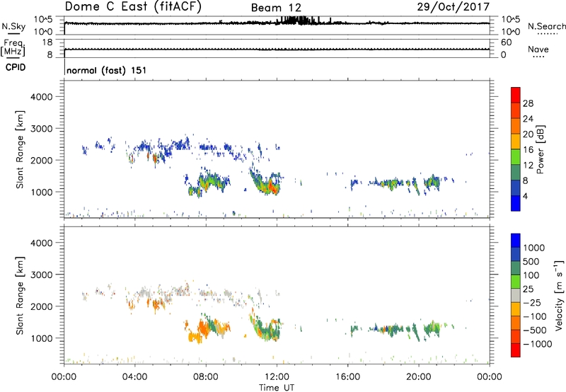Select the "-25" velocity colorbar label

pos(532,303)
